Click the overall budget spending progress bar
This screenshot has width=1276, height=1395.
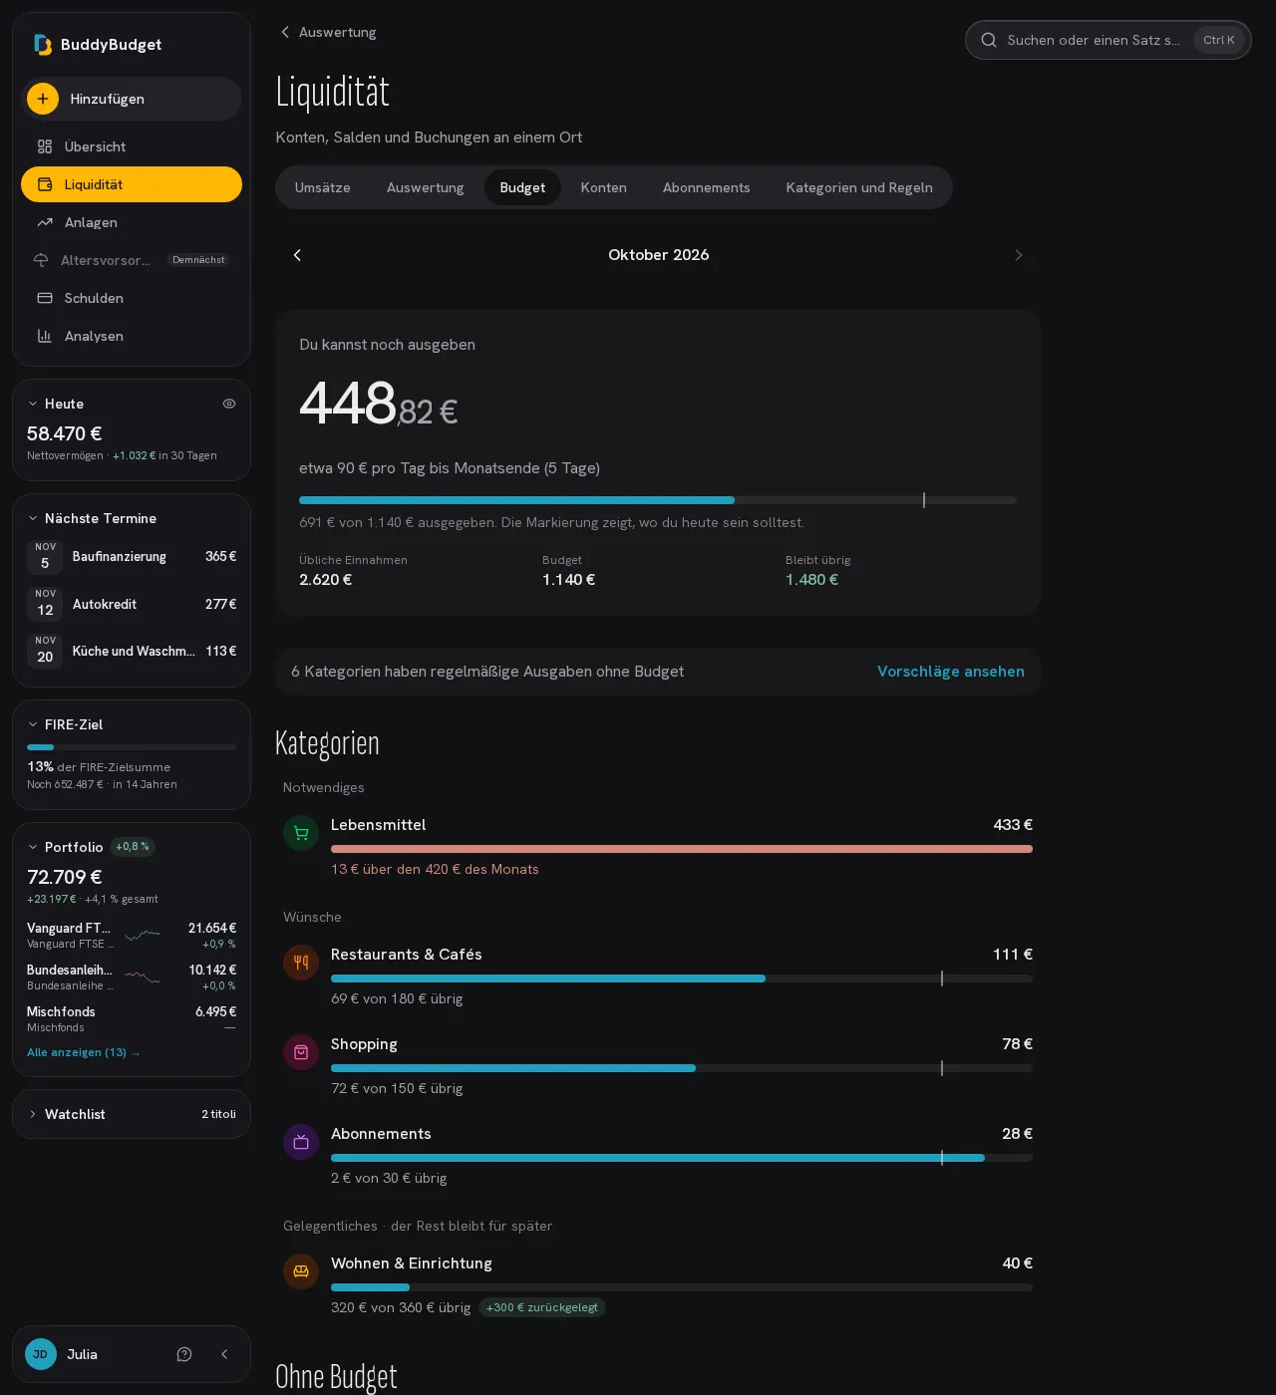pyautogui.click(x=658, y=500)
